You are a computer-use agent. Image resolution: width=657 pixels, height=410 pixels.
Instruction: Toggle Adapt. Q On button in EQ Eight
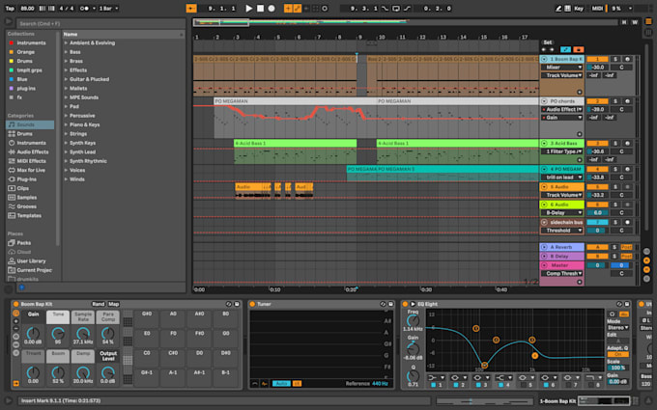pos(618,354)
